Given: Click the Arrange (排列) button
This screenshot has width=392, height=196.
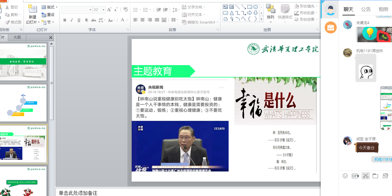Looking at the screenshot, I should coord(270,14).
